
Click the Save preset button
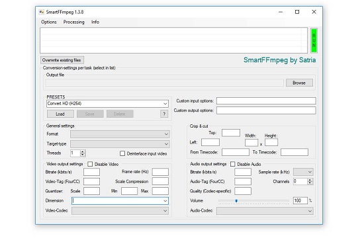[90, 114]
